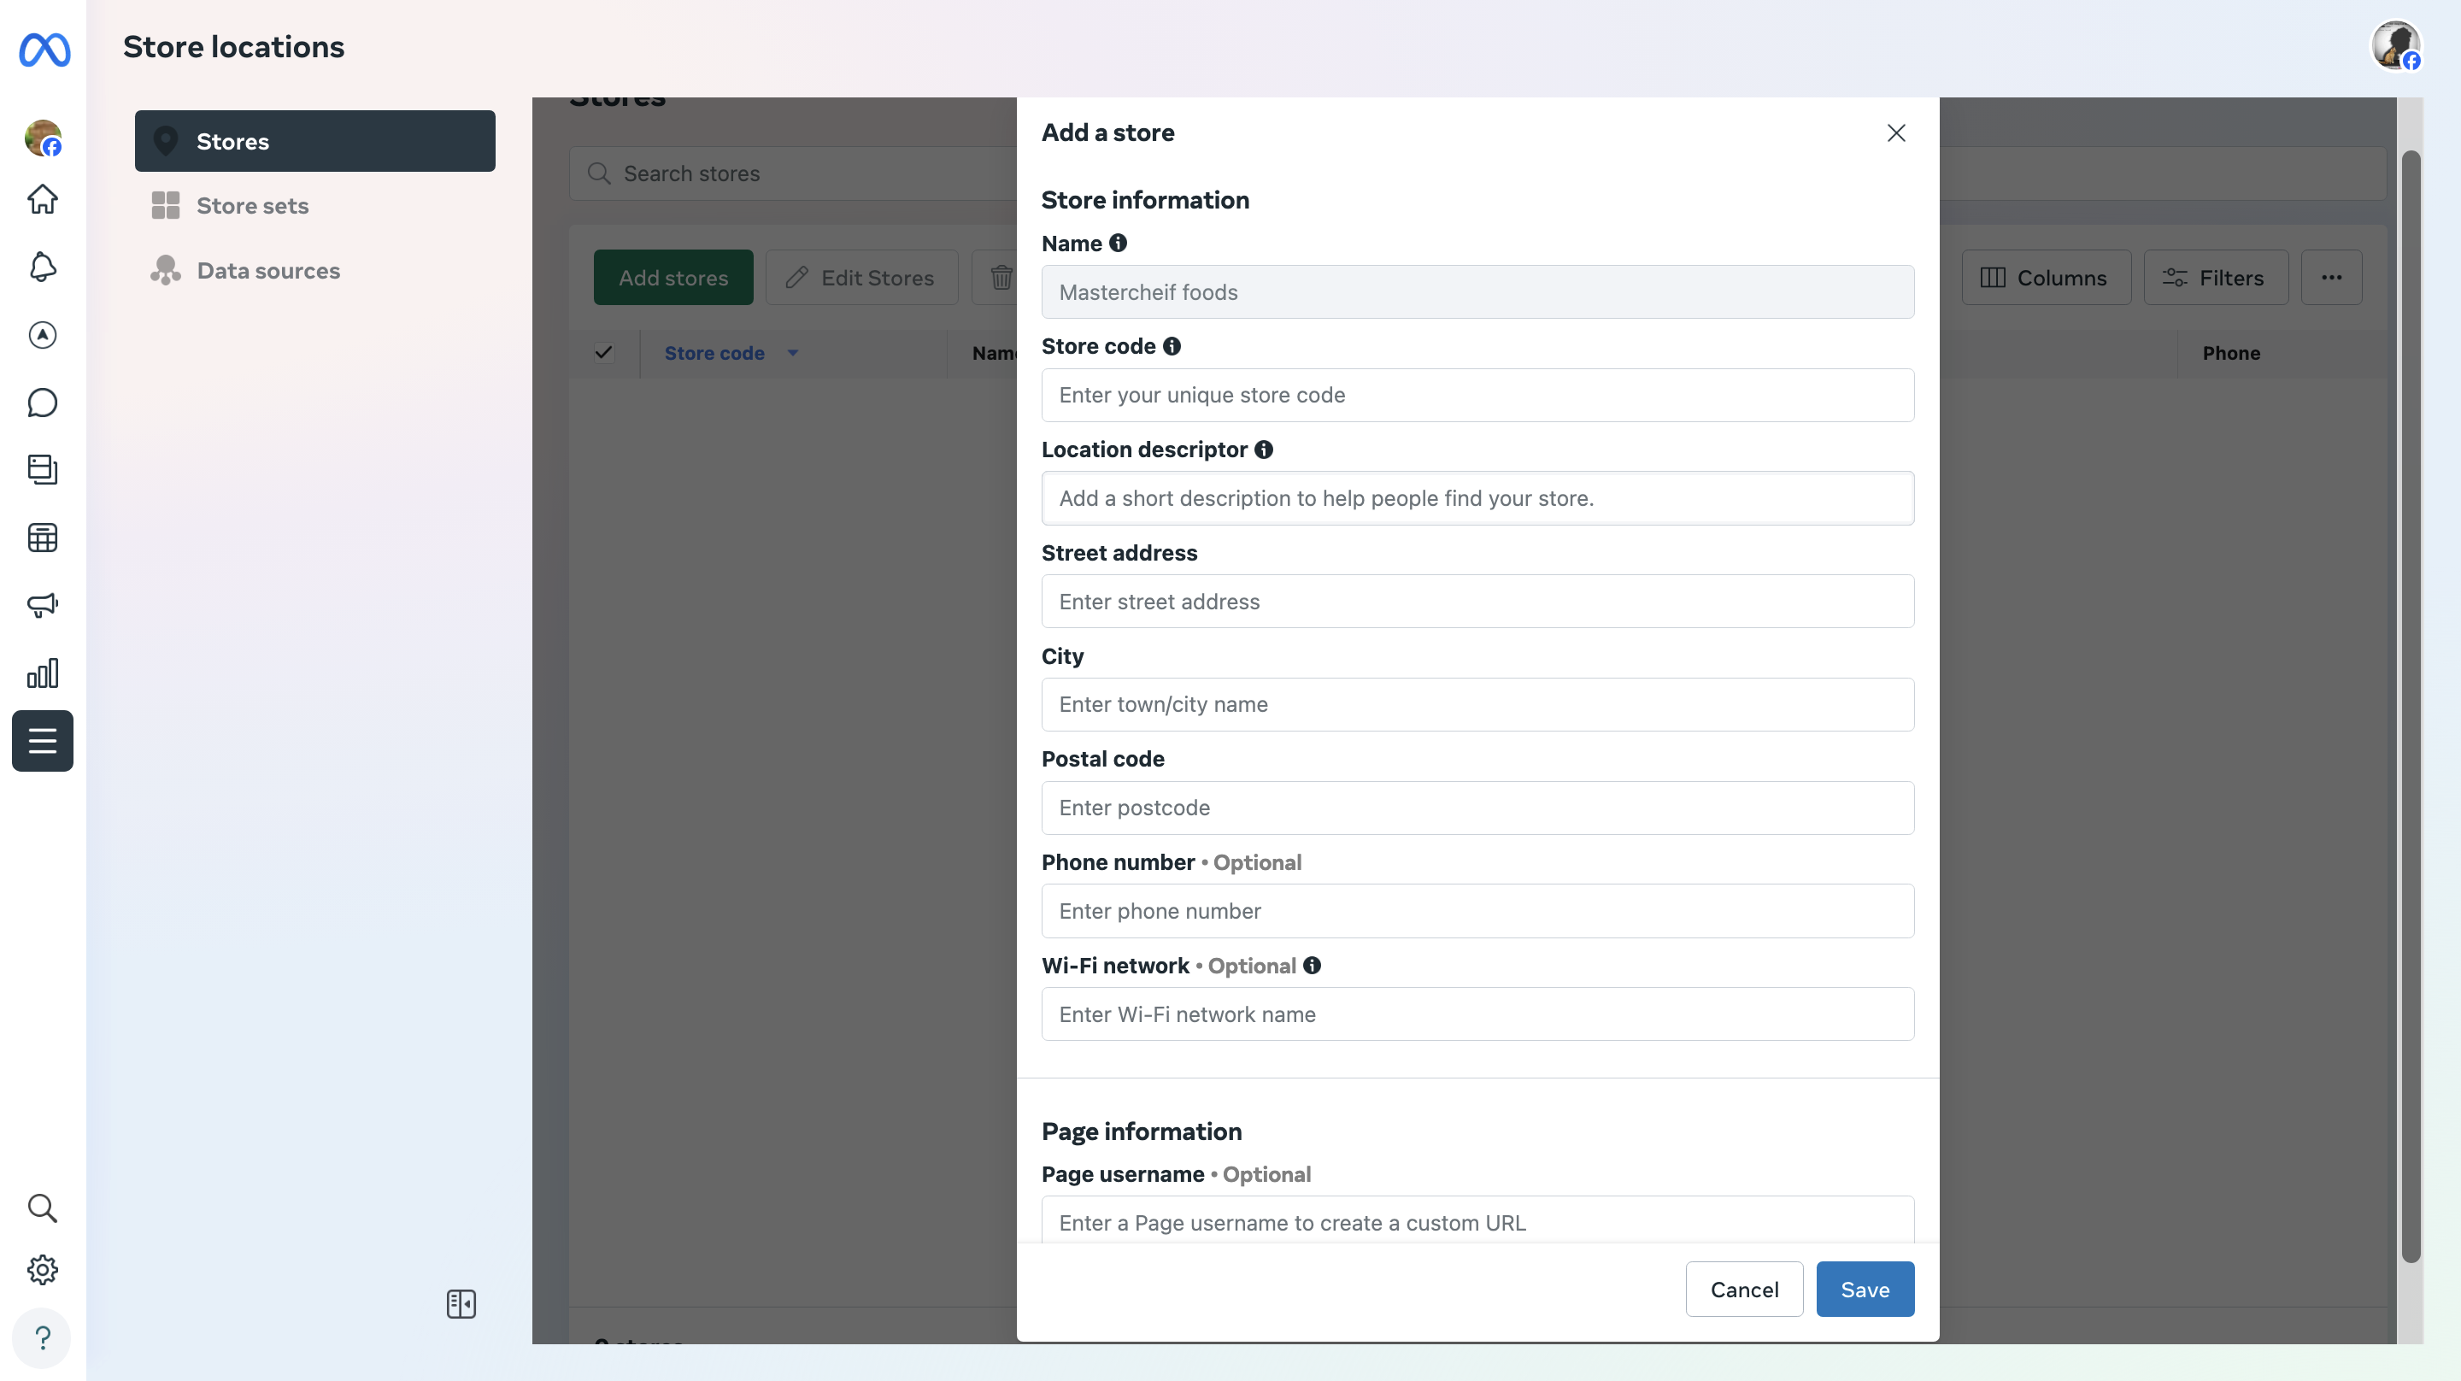Screen dimensions: 2461x1381
Task: Click the Store code column header text
Action: click(x=714, y=354)
